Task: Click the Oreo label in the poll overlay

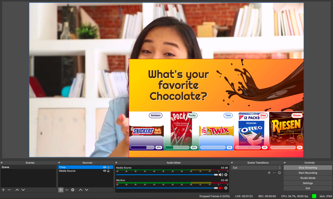Action: 263,115
